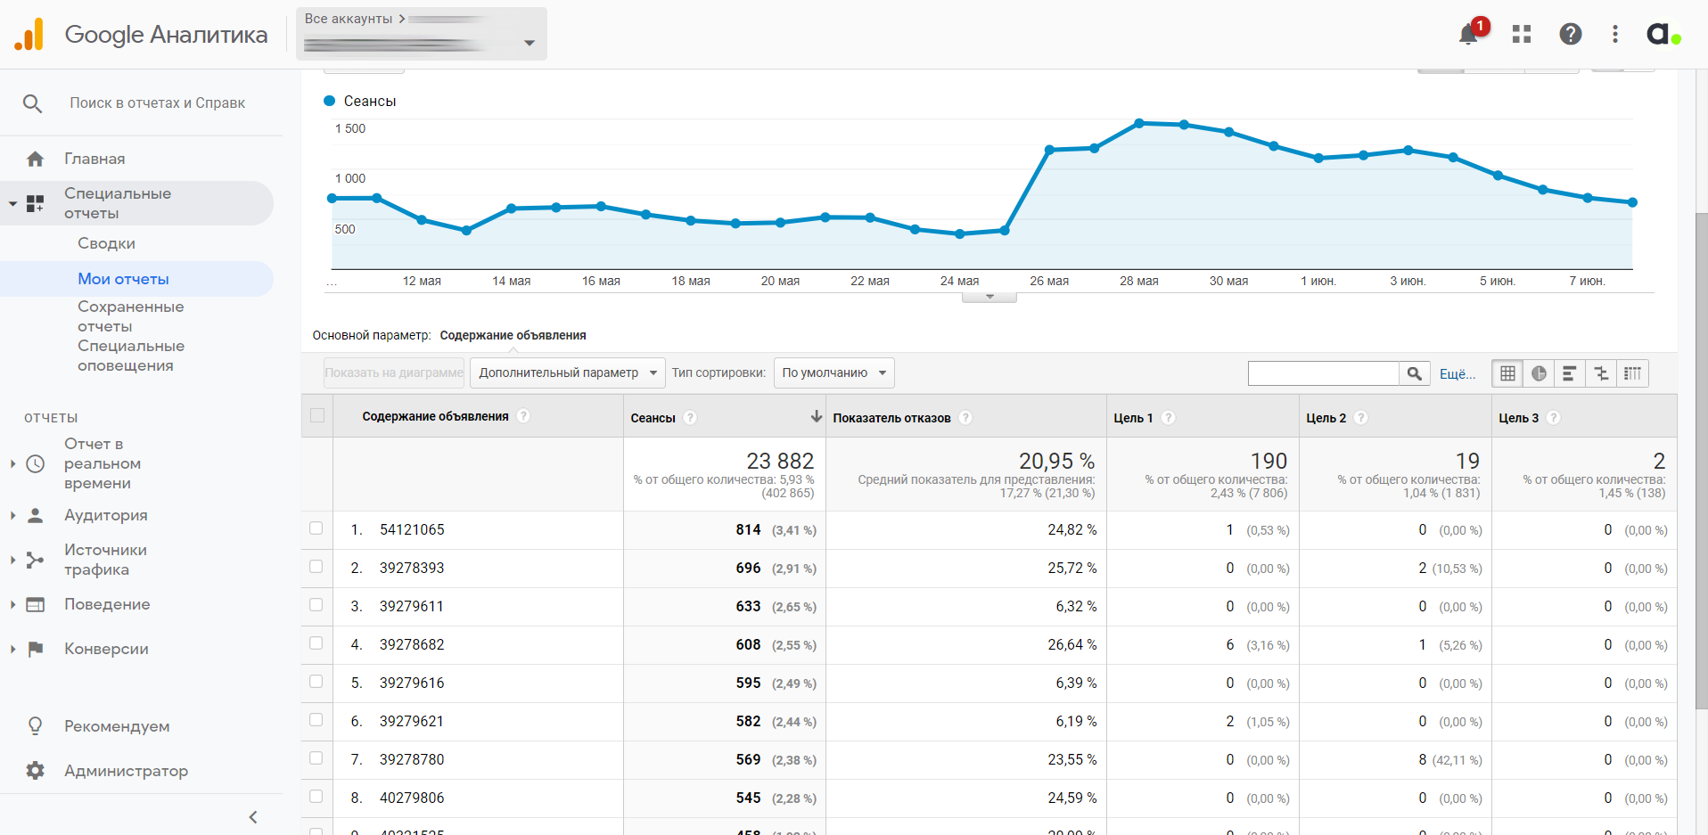1708x835 pixels.
Task: Open the three-dot more options menu
Action: (1614, 34)
